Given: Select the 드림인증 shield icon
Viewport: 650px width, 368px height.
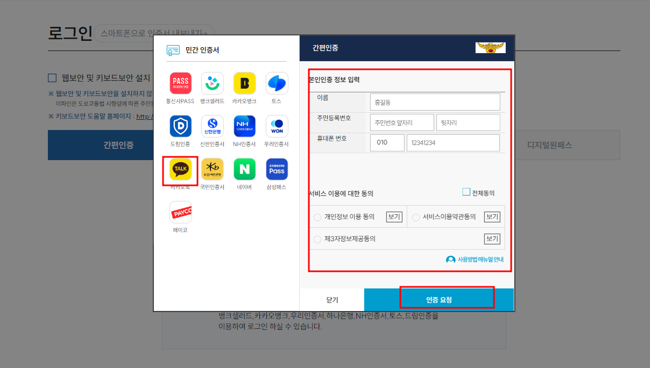Looking at the screenshot, I should pyautogui.click(x=180, y=126).
